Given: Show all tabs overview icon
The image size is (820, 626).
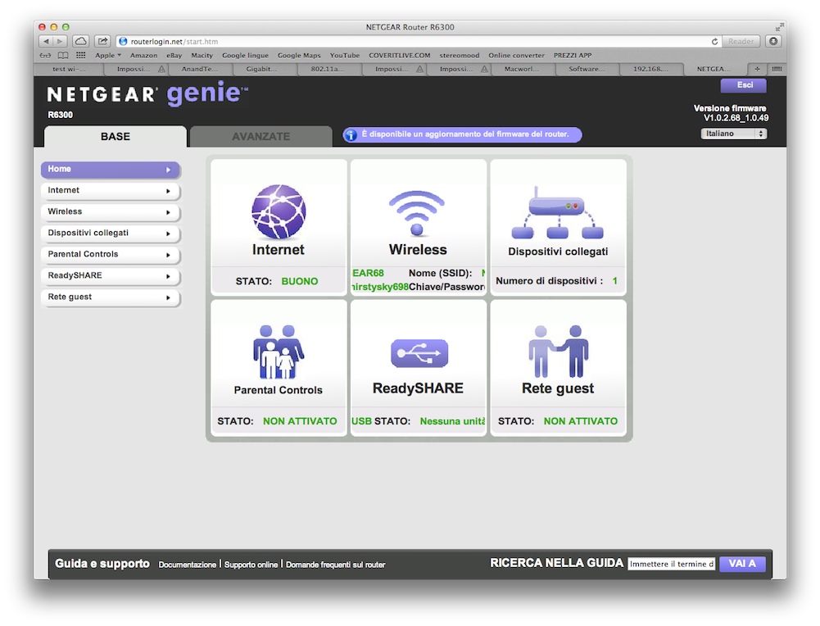Looking at the screenshot, I should tap(777, 69).
